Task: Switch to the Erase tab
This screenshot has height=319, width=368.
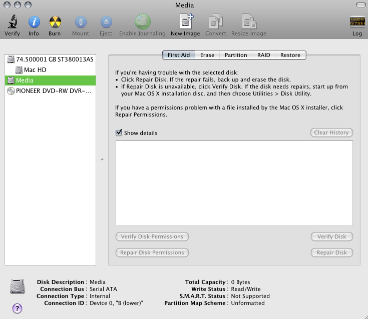Action: 207,55
